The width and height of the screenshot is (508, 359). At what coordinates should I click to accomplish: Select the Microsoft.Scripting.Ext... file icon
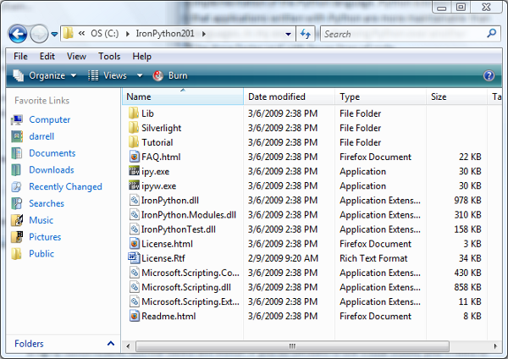[134, 301]
